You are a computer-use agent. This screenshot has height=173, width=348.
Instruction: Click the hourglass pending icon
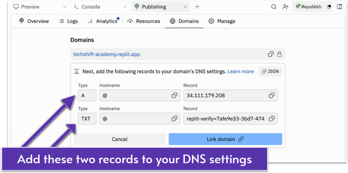[x=77, y=72]
